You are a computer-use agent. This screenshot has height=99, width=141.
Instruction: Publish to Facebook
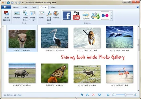click(x=67, y=16)
